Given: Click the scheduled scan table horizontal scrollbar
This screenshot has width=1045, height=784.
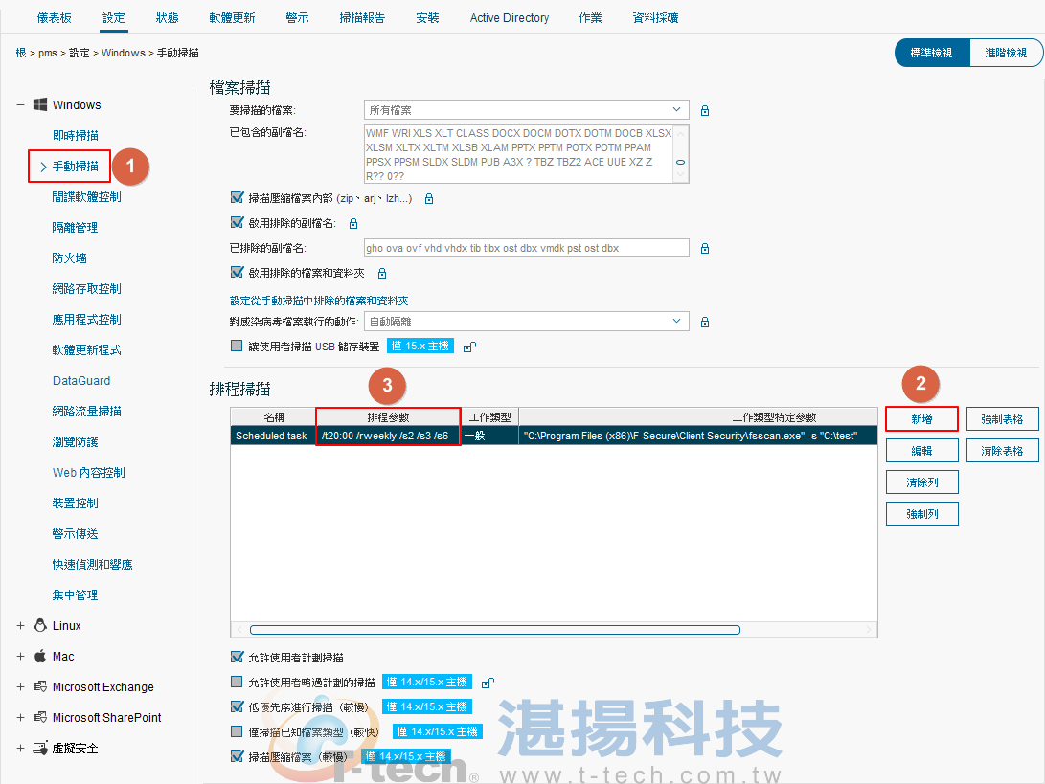Looking at the screenshot, I should click(x=494, y=630).
